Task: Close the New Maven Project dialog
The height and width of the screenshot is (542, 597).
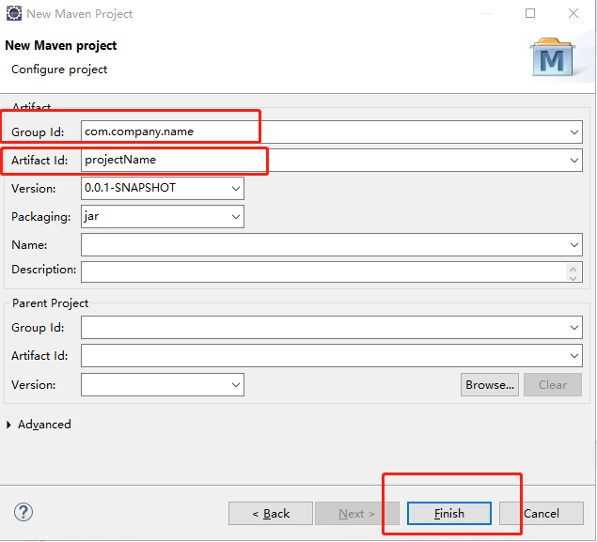Action: [573, 13]
